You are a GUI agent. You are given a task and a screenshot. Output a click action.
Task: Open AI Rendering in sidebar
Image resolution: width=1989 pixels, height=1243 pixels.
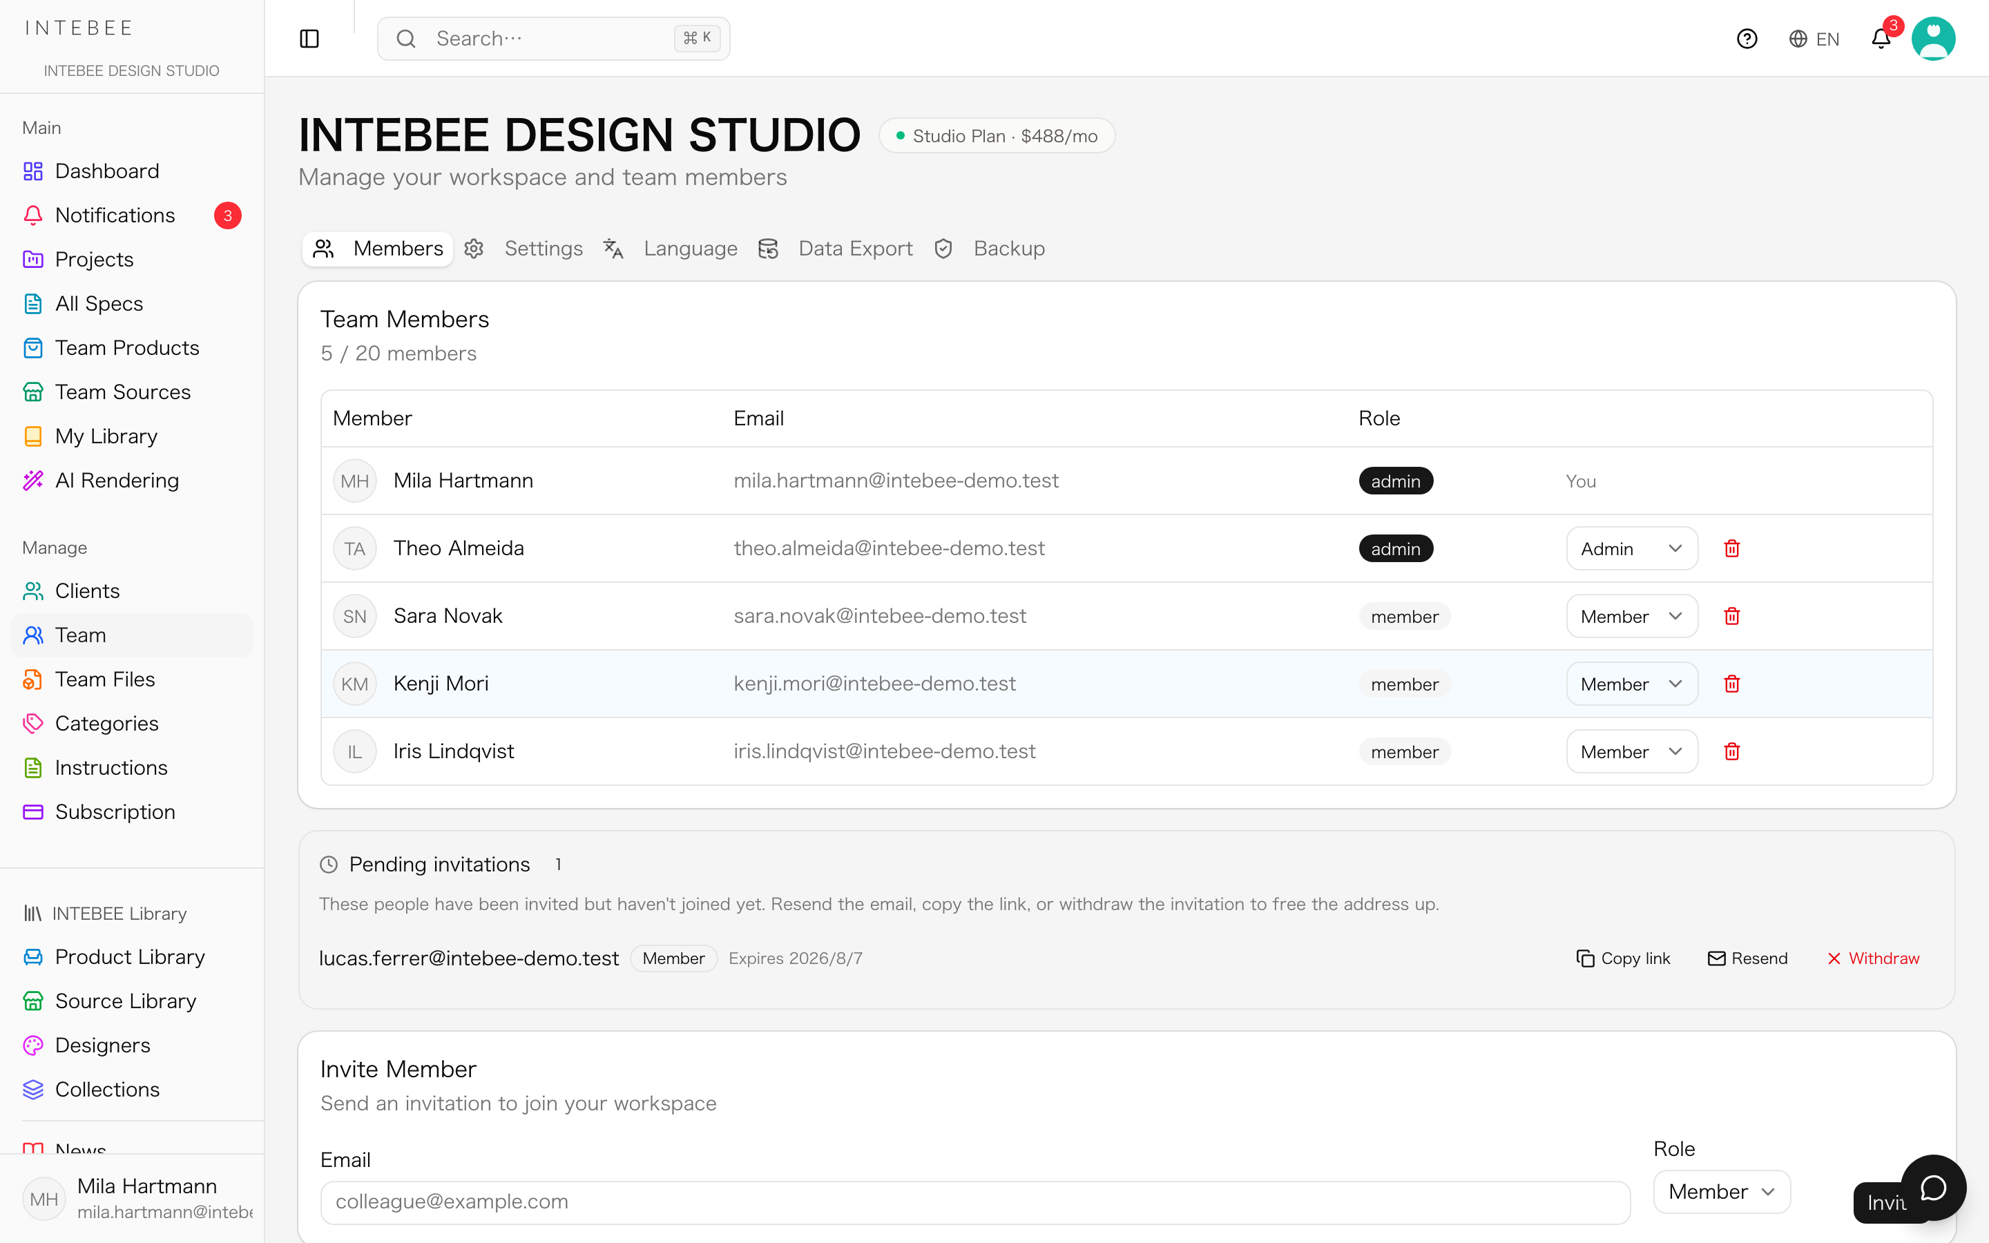pyautogui.click(x=131, y=480)
